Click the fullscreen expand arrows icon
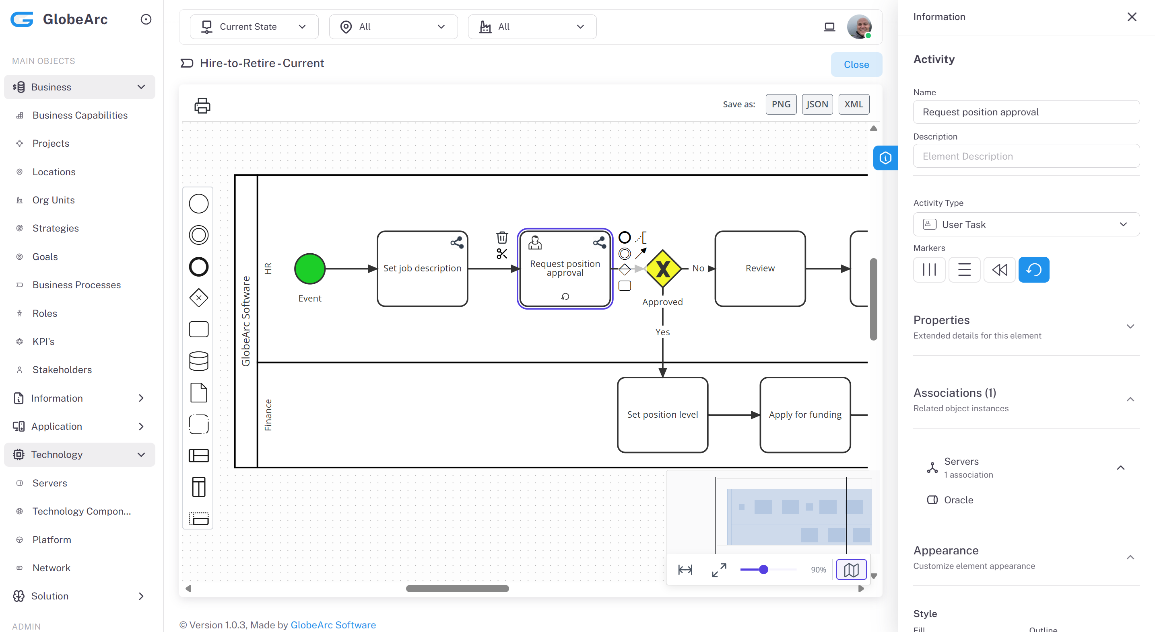This screenshot has height=632, width=1155. [719, 569]
